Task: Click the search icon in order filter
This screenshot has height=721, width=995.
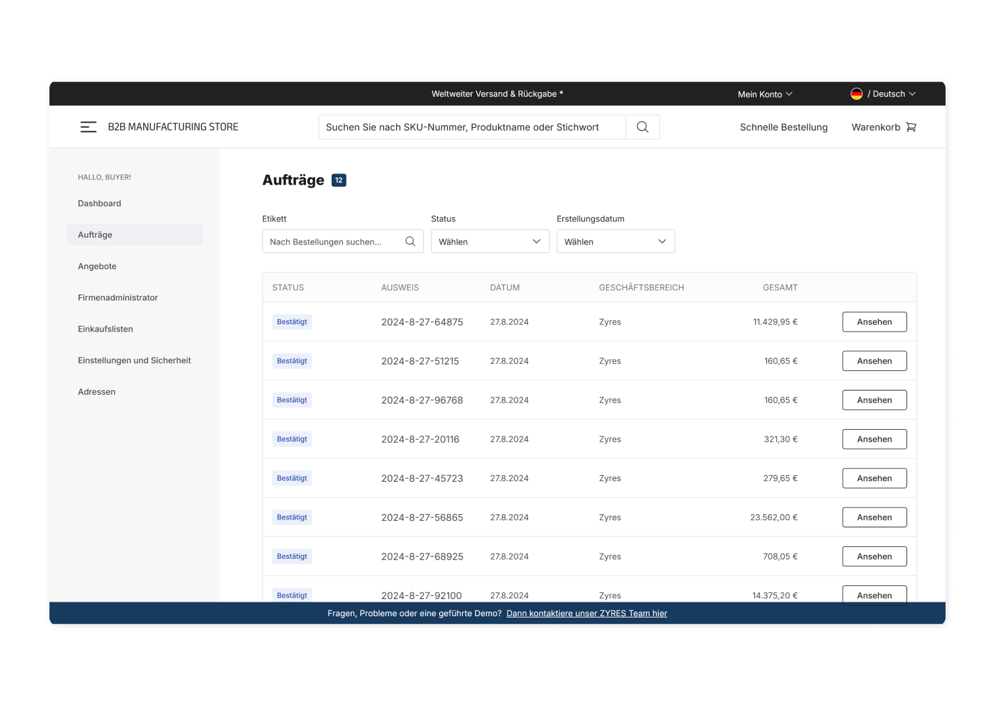Action: click(x=410, y=242)
